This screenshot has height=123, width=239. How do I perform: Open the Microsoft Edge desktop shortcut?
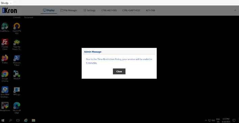click(x=17, y=108)
